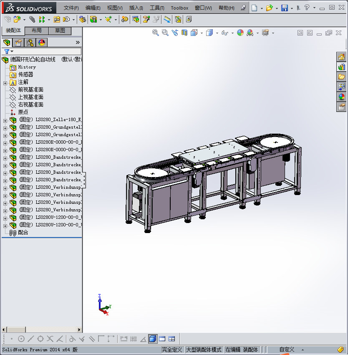Open the Design Library in task pane

point(341,67)
